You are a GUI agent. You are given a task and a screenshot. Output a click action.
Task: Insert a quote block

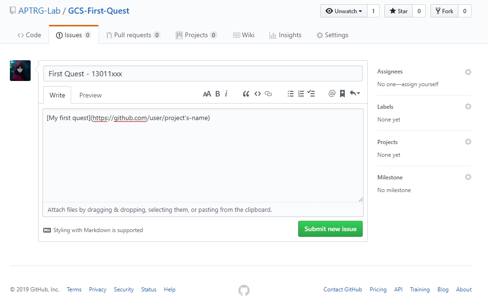(246, 94)
